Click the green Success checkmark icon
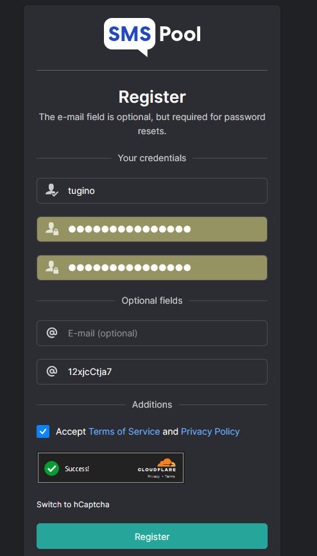Image resolution: width=317 pixels, height=556 pixels. point(52,469)
